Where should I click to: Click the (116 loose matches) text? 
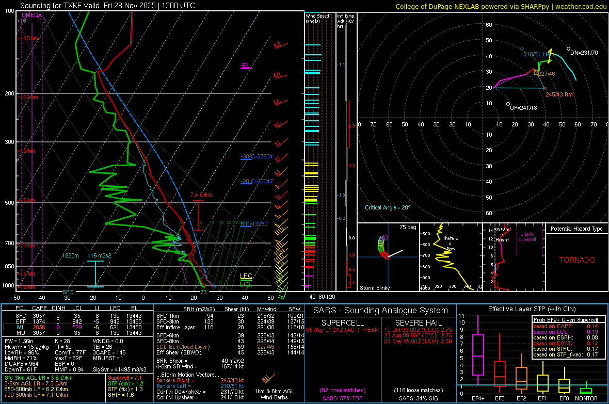click(419, 391)
